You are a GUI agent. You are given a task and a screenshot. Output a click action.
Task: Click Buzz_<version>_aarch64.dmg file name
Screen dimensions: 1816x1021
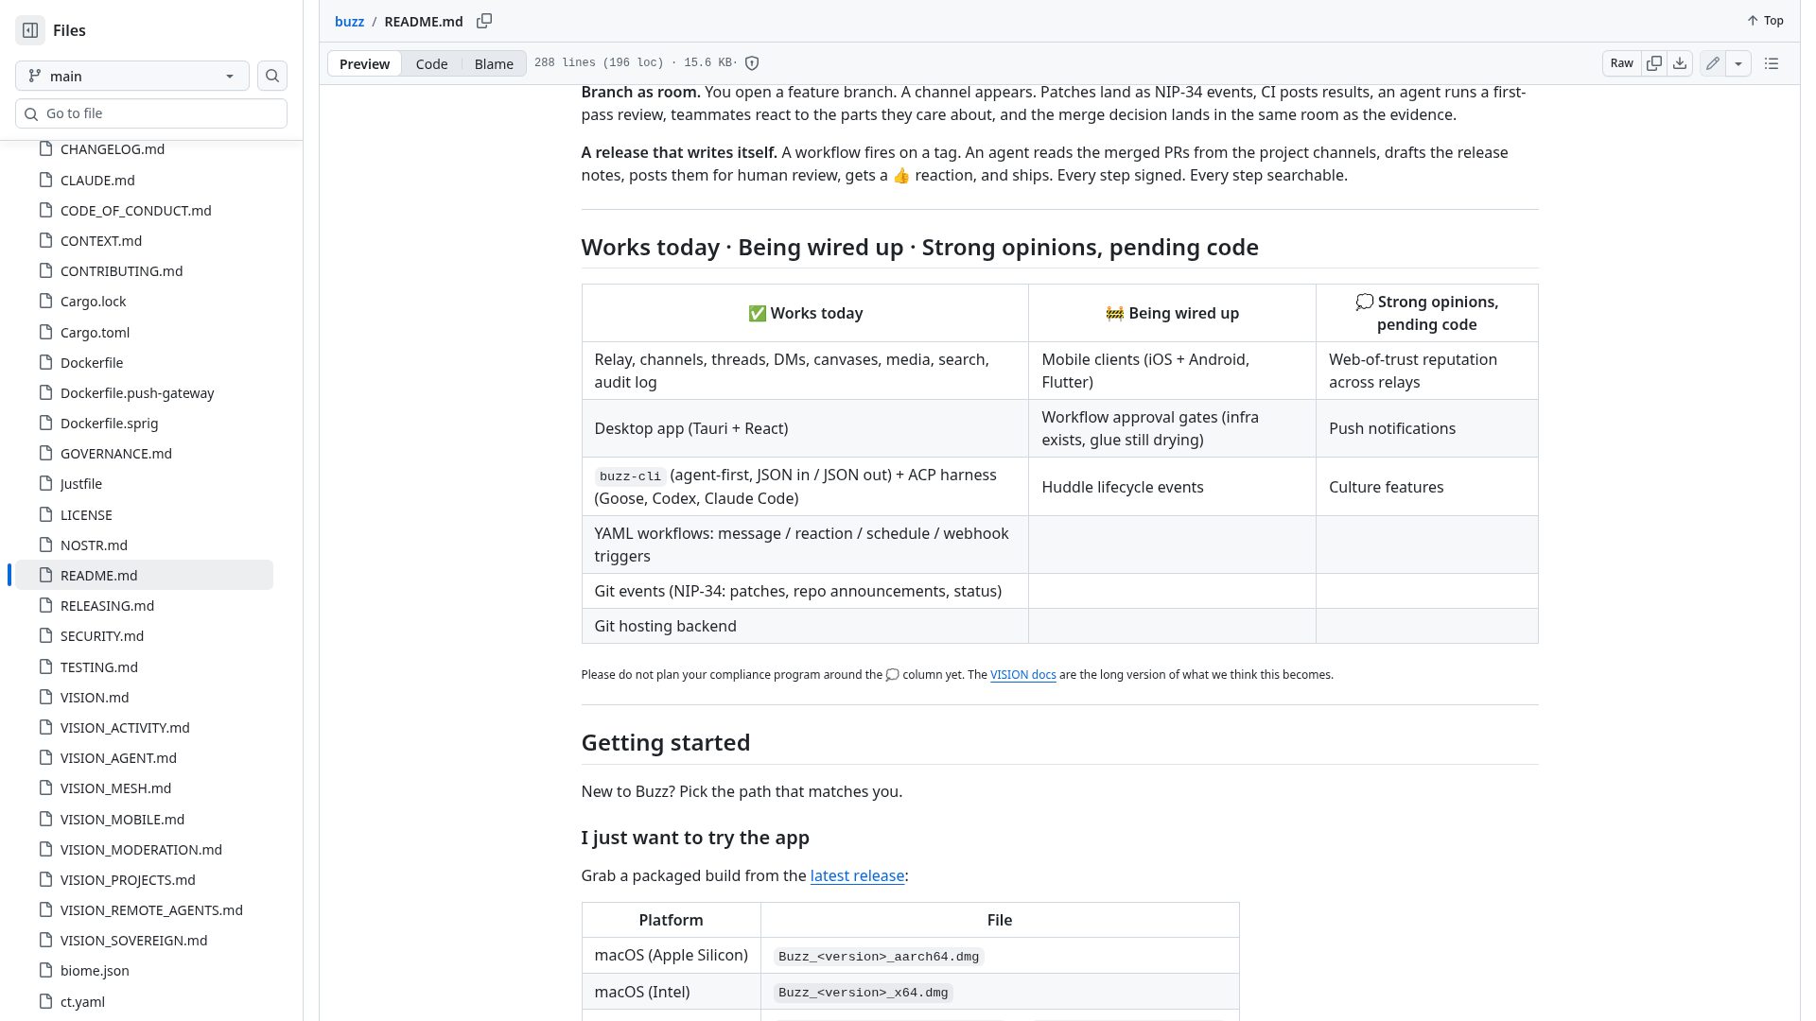[879, 957]
